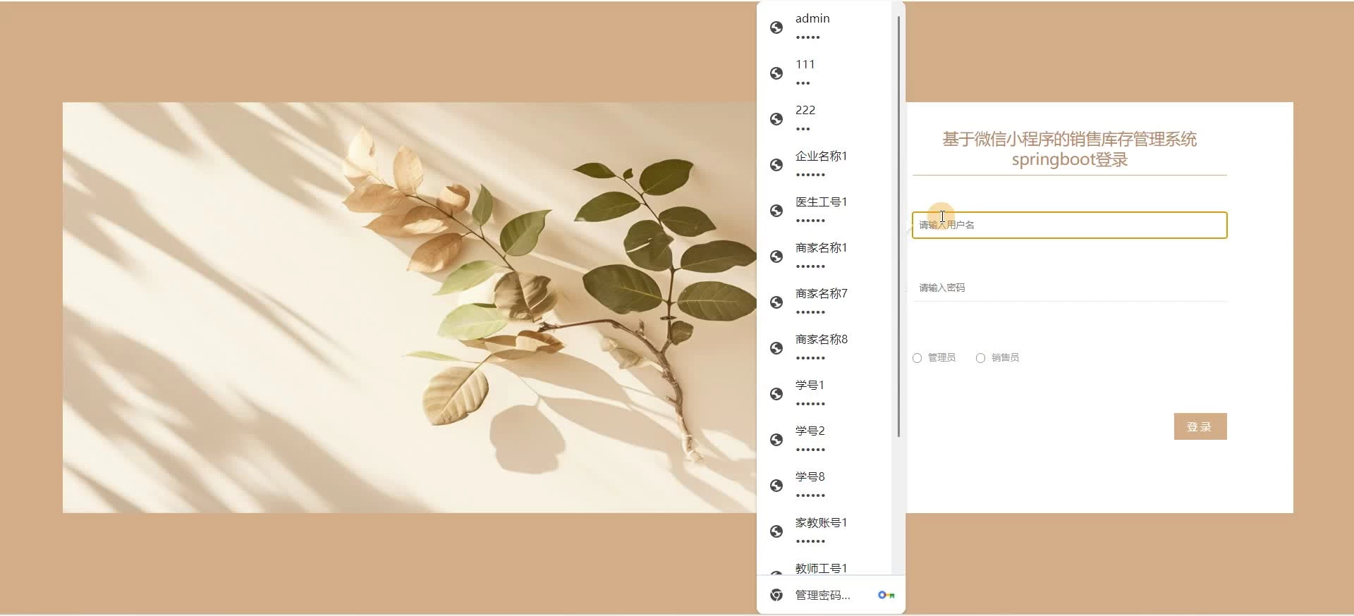Choose the 学号2 saved login
This screenshot has height=616, width=1354.
click(x=824, y=440)
